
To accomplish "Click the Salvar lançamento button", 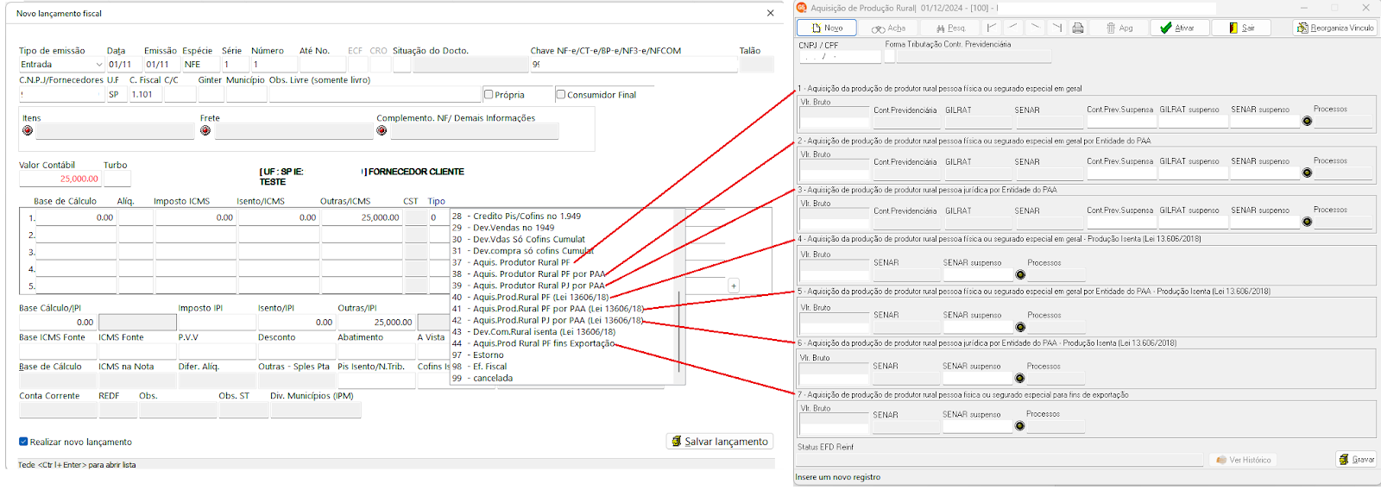I will pyautogui.click(x=720, y=441).
